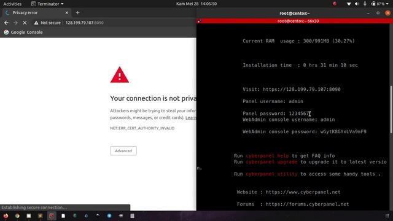Click the address bar showing 128.199.79.107:8090
The width and height of the screenshot is (393, 221).
tap(85, 23)
